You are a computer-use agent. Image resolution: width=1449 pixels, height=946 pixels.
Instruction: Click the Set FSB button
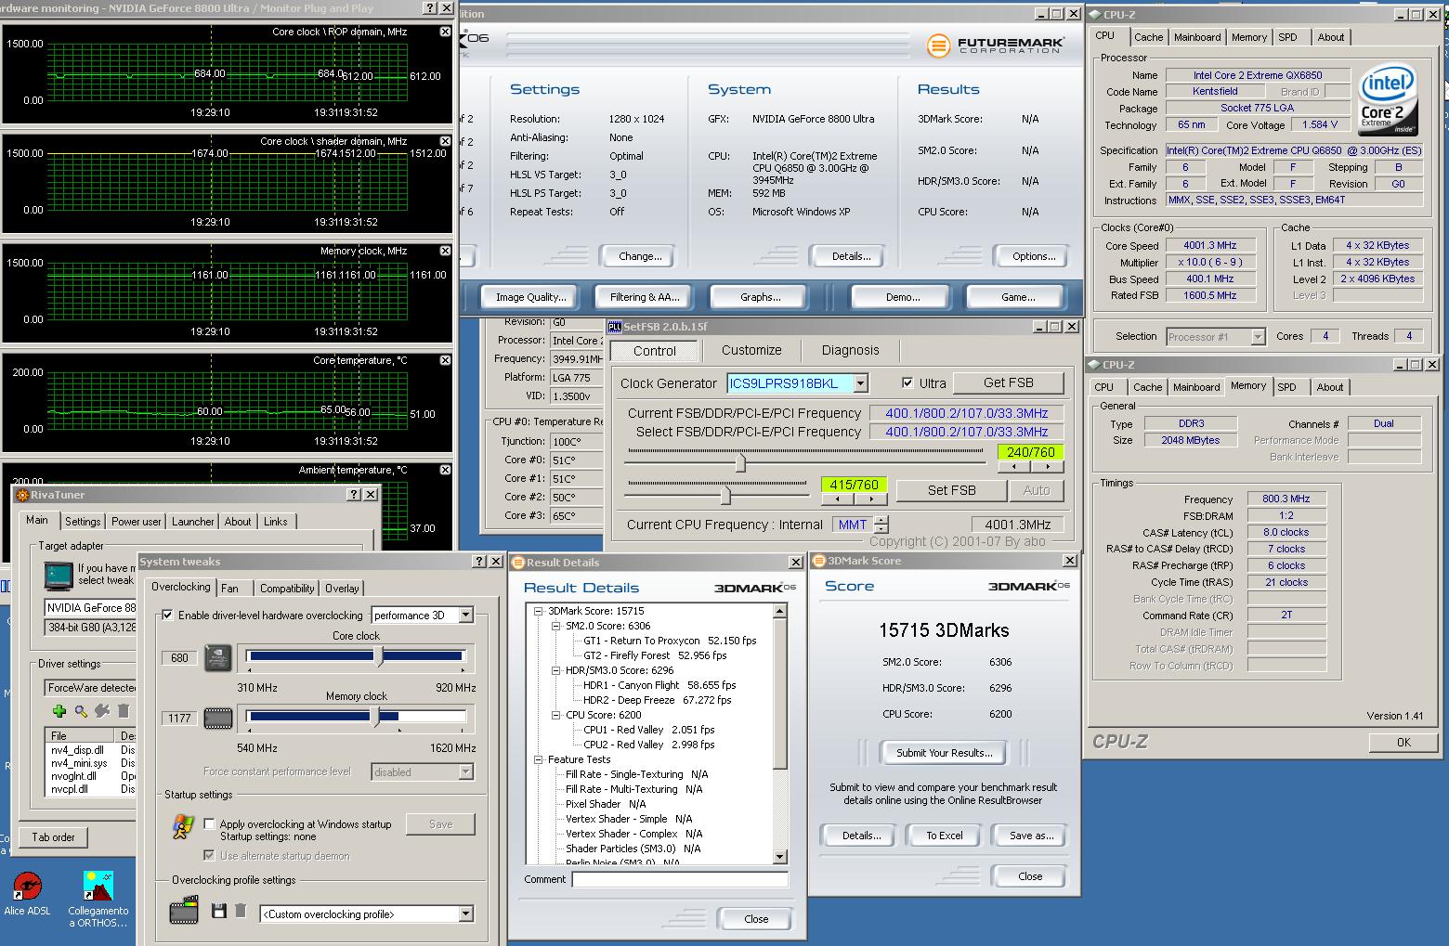tap(951, 490)
